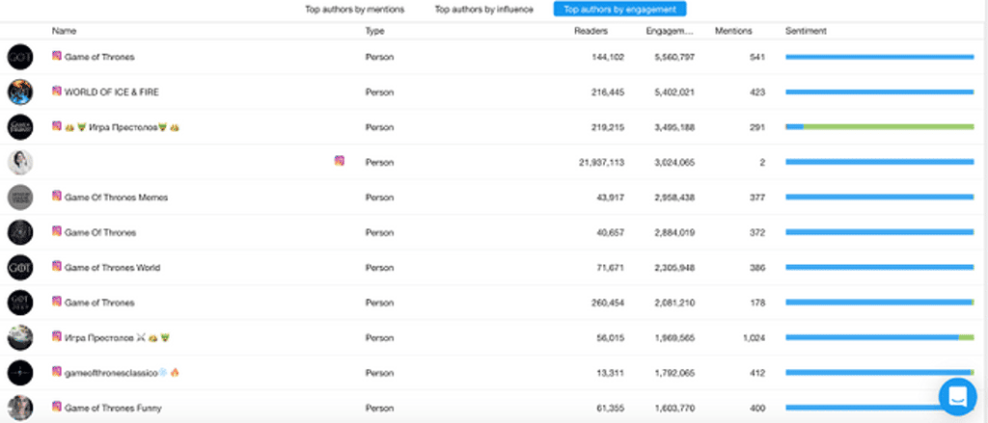The image size is (988, 423).
Task: Click readers value 21,937,113
Action: 601,163
